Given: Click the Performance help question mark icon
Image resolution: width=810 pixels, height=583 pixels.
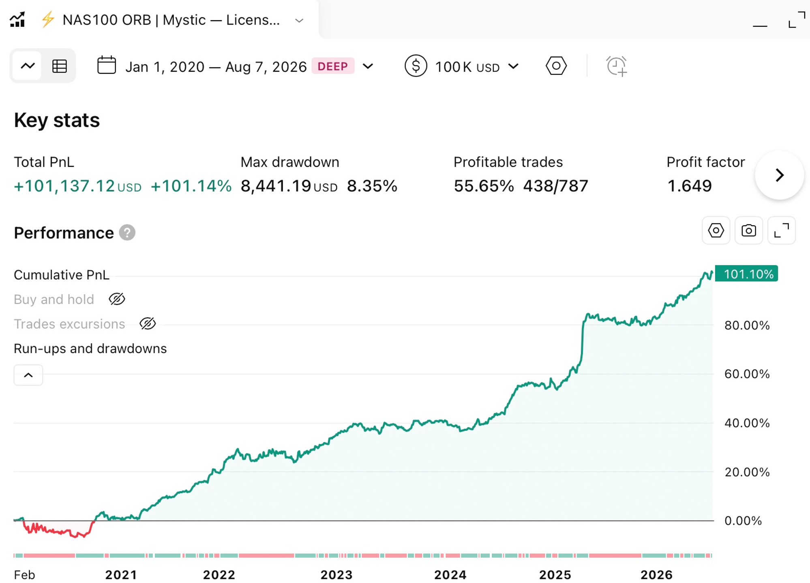Looking at the screenshot, I should tap(127, 232).
